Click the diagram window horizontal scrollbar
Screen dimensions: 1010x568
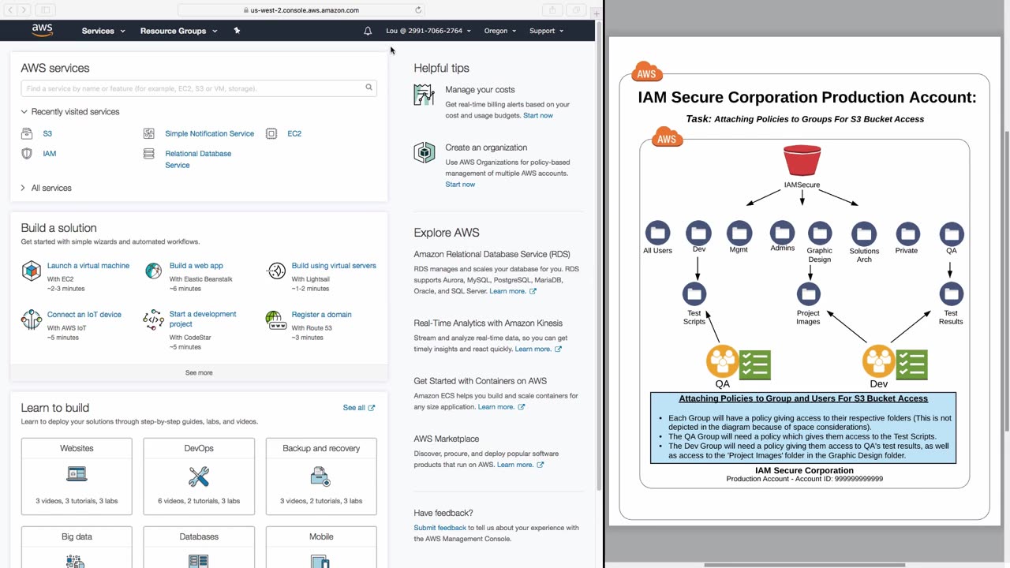click(x=804, y=565)
